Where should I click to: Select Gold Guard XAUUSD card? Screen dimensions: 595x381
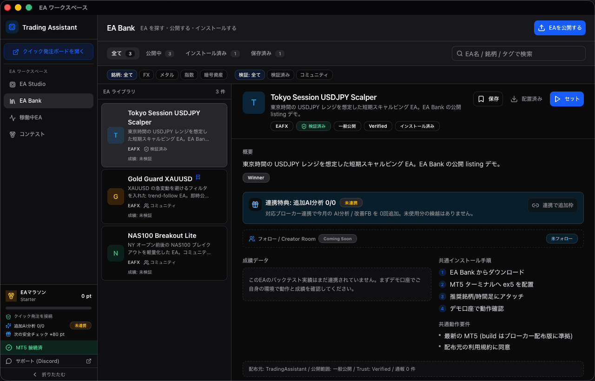pos(164,197)
